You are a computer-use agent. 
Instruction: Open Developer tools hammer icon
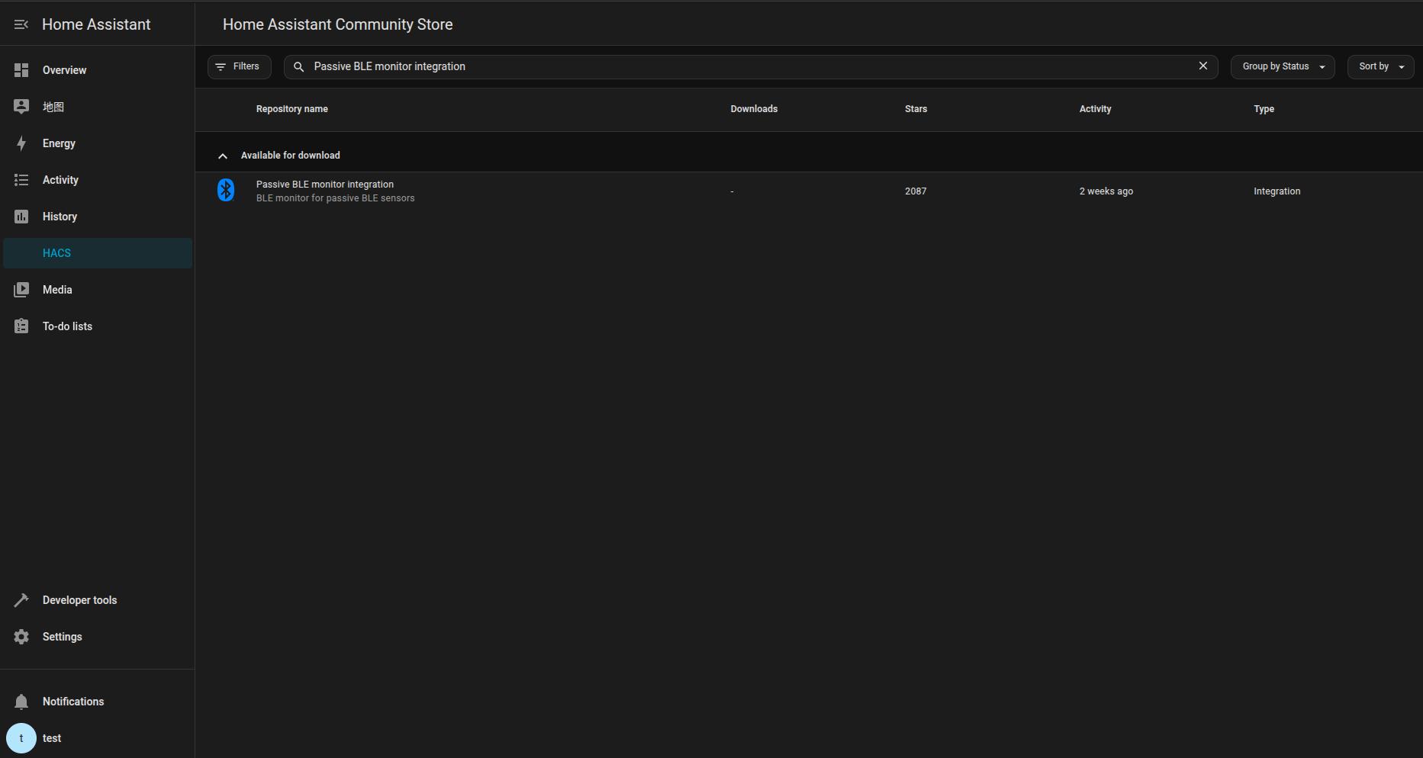click(x=21, y=600)
